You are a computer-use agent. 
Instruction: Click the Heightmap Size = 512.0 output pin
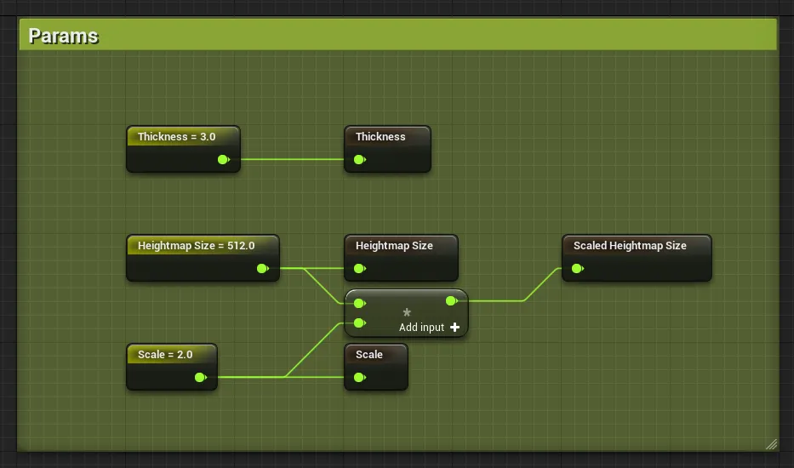(262, 268)
